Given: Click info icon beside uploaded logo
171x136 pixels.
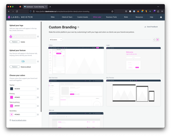Looking at the screenshot, I should click(38, 37).
